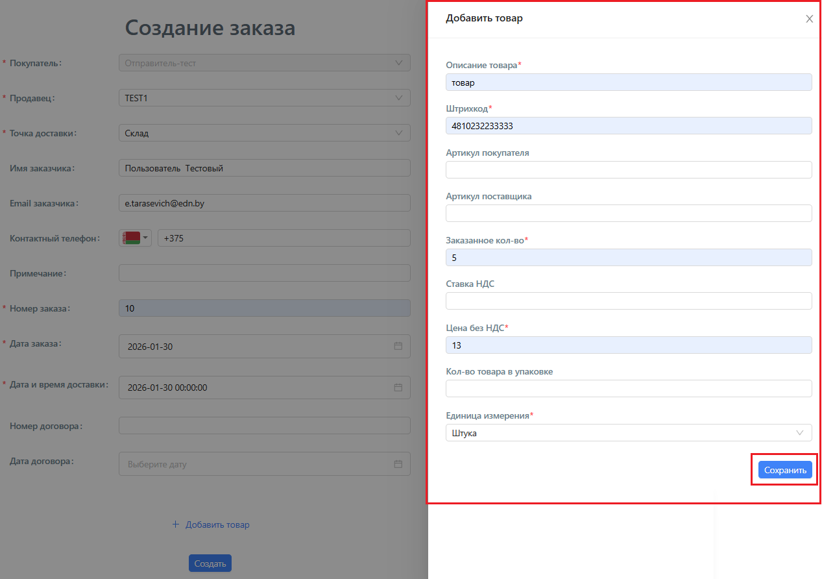822x579 pixels.
Task: Focus the Штрихкод input field
Action: coord(628,126)
